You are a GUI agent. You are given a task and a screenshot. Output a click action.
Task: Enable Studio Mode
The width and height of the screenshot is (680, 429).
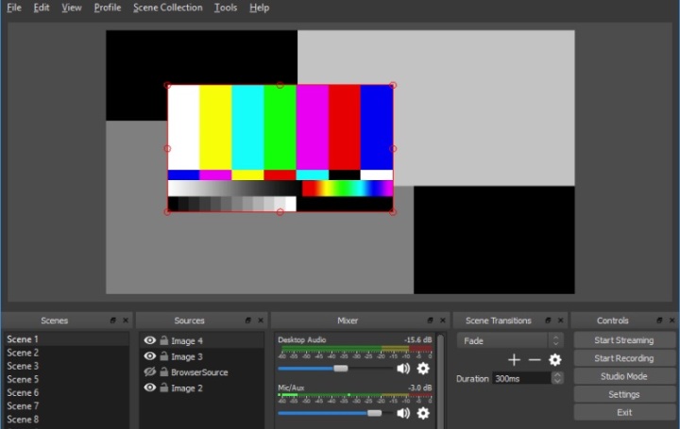pos(624,376)
